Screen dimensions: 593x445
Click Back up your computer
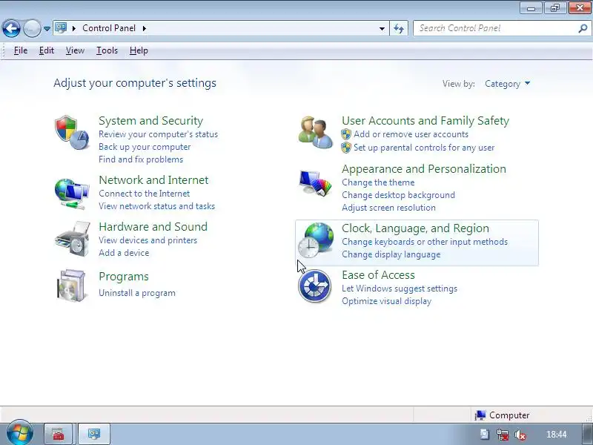point(145,147)
